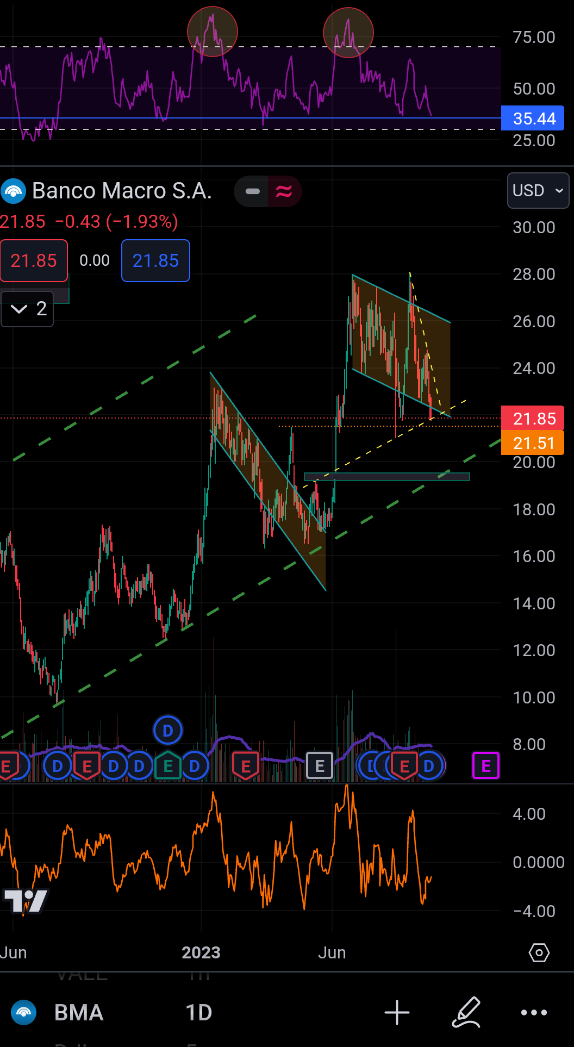Click the 2023 label on the time axis
This screenshot has width=574, height=1047.
[201, 952]
